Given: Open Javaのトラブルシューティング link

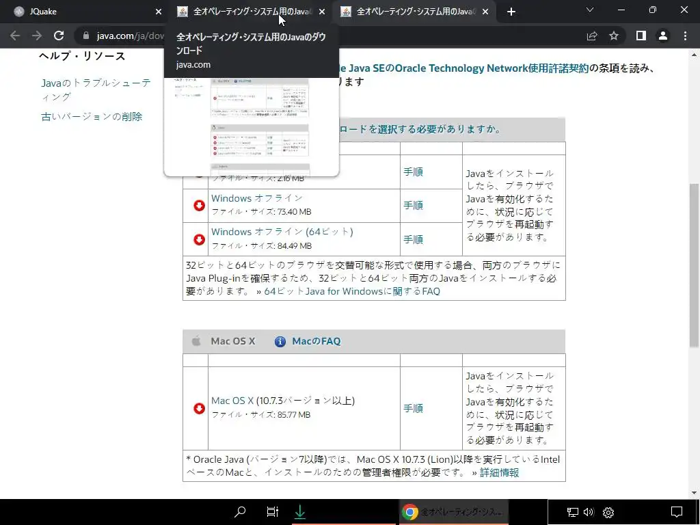Looking at the screenshot, I should tap(96, 90).
